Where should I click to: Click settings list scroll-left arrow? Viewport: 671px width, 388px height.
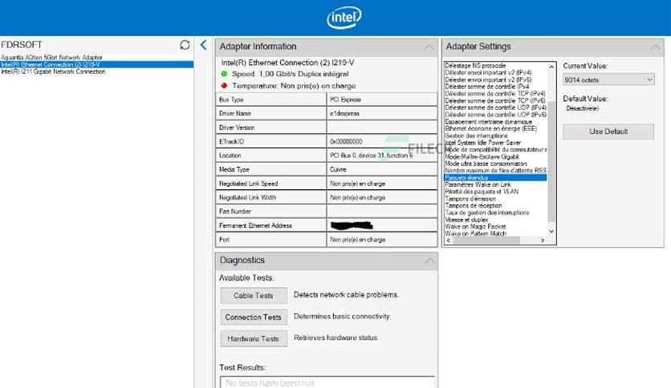pyautogui.click(x=449, y=240)
